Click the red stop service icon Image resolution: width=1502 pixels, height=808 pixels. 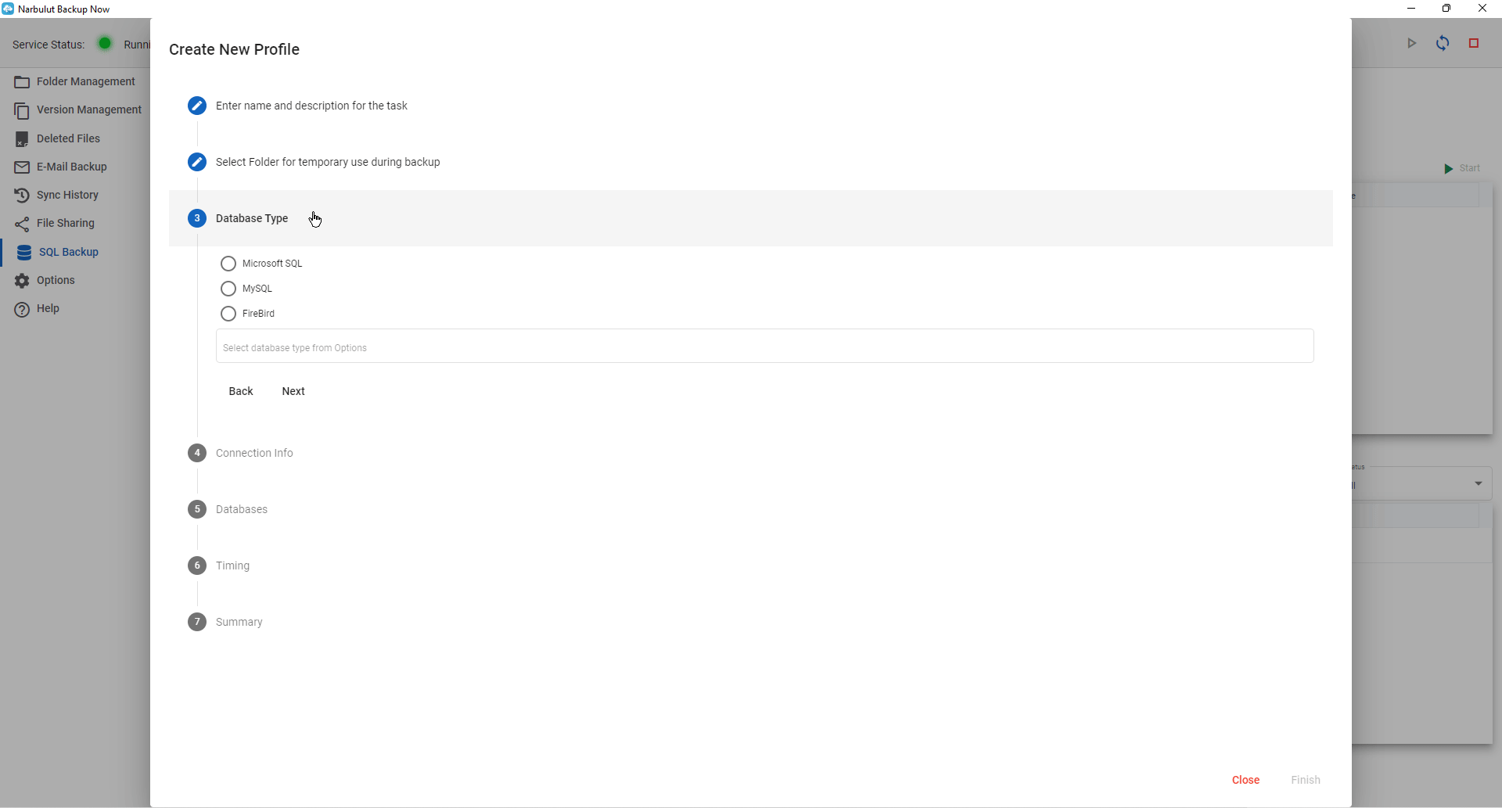(x=1474, y=43)
